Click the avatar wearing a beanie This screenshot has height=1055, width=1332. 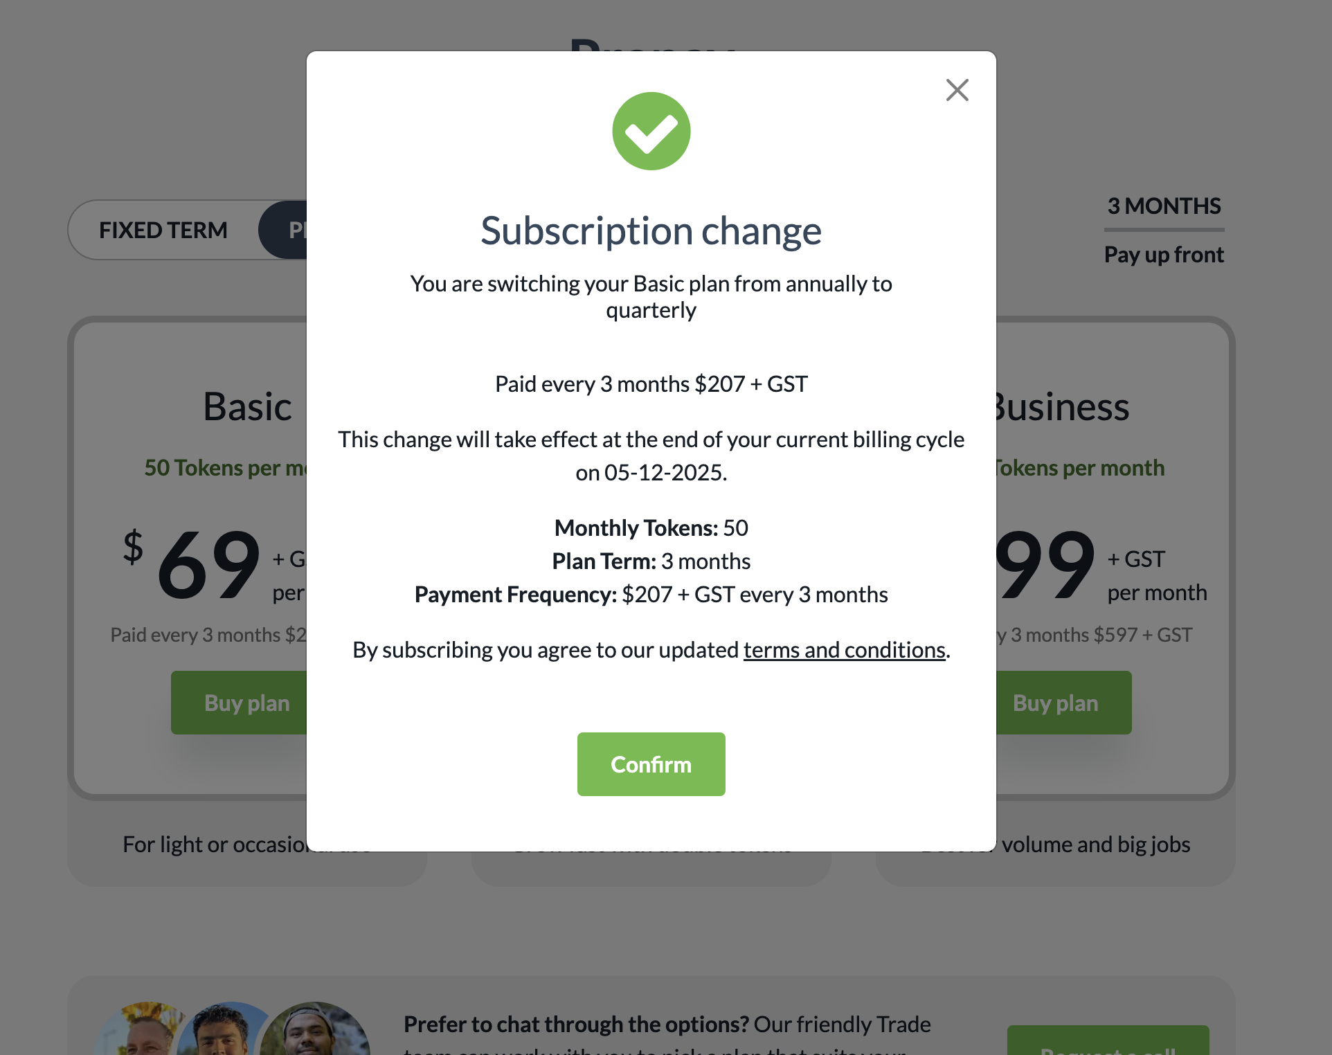(315, 1033)
